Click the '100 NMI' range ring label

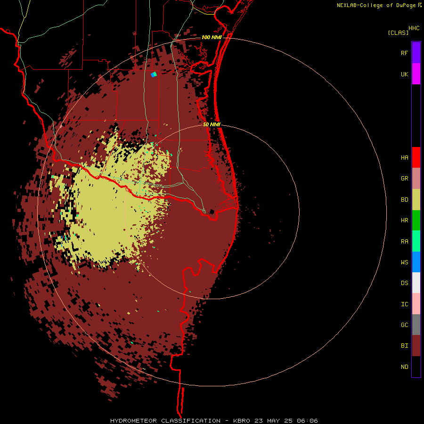211,37
